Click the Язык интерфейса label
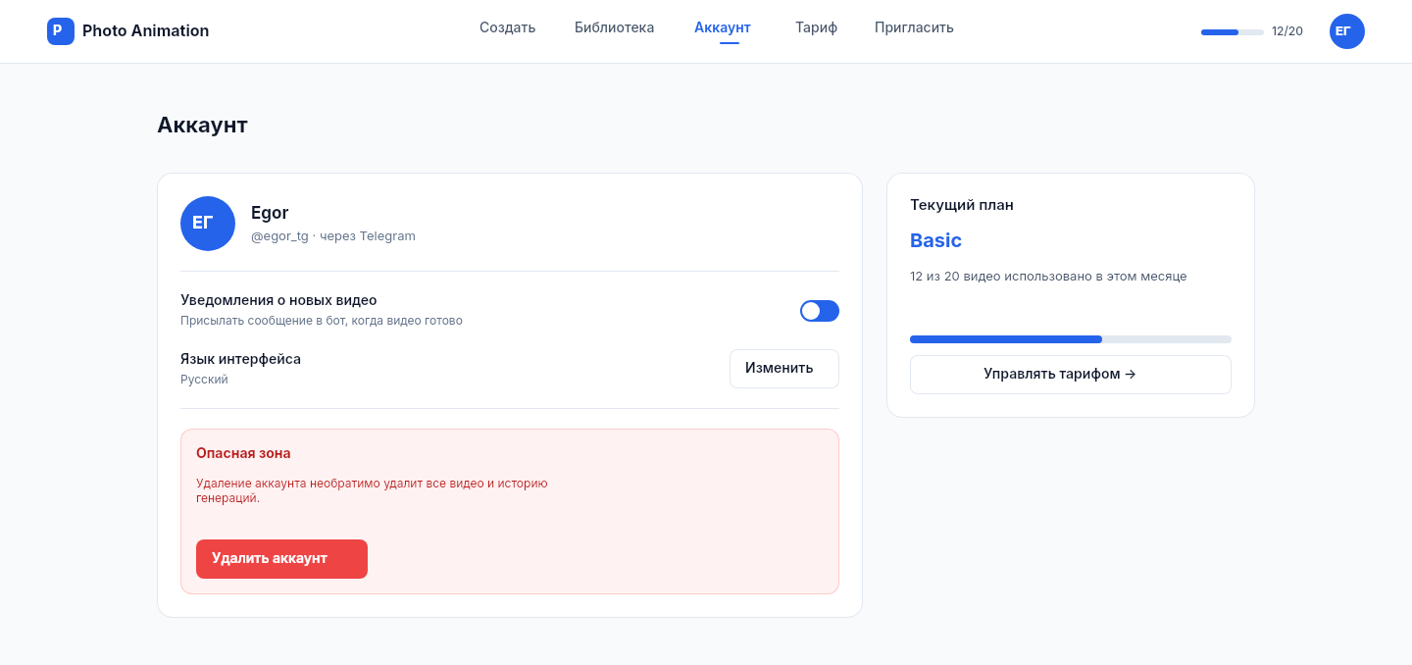The height and width of the screenshot is (665, 1412). click(x=240, y=359)
